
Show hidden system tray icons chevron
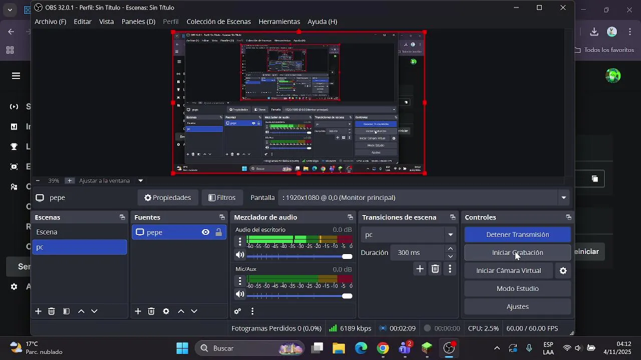point(497,348)
